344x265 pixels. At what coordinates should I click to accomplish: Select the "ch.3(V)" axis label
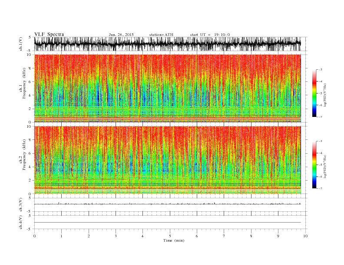click(x=21, y=205)
